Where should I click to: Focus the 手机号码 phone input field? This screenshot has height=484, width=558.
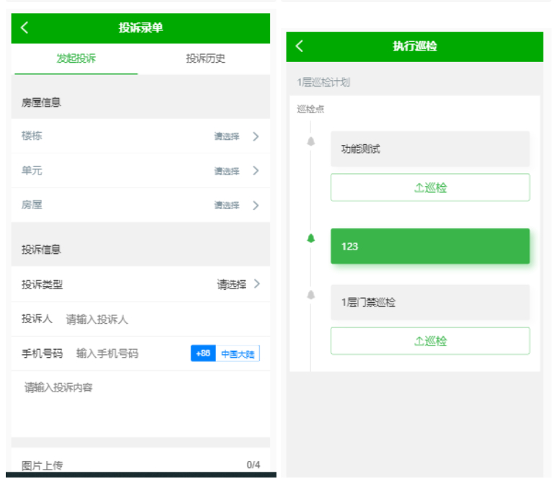(128, 353)
